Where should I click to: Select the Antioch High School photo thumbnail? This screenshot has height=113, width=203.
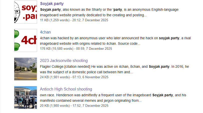tap(26, 97)
